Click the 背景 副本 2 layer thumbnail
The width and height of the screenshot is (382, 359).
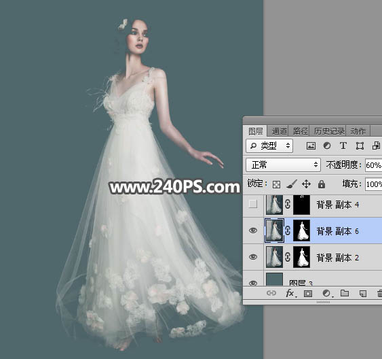pos(274,257)
